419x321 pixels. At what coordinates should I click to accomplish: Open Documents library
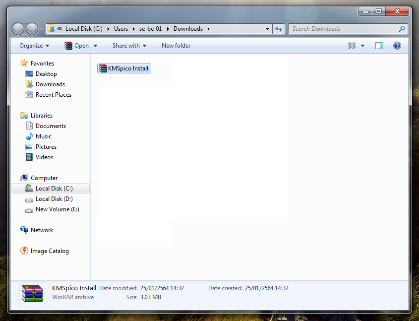(51, 126)
